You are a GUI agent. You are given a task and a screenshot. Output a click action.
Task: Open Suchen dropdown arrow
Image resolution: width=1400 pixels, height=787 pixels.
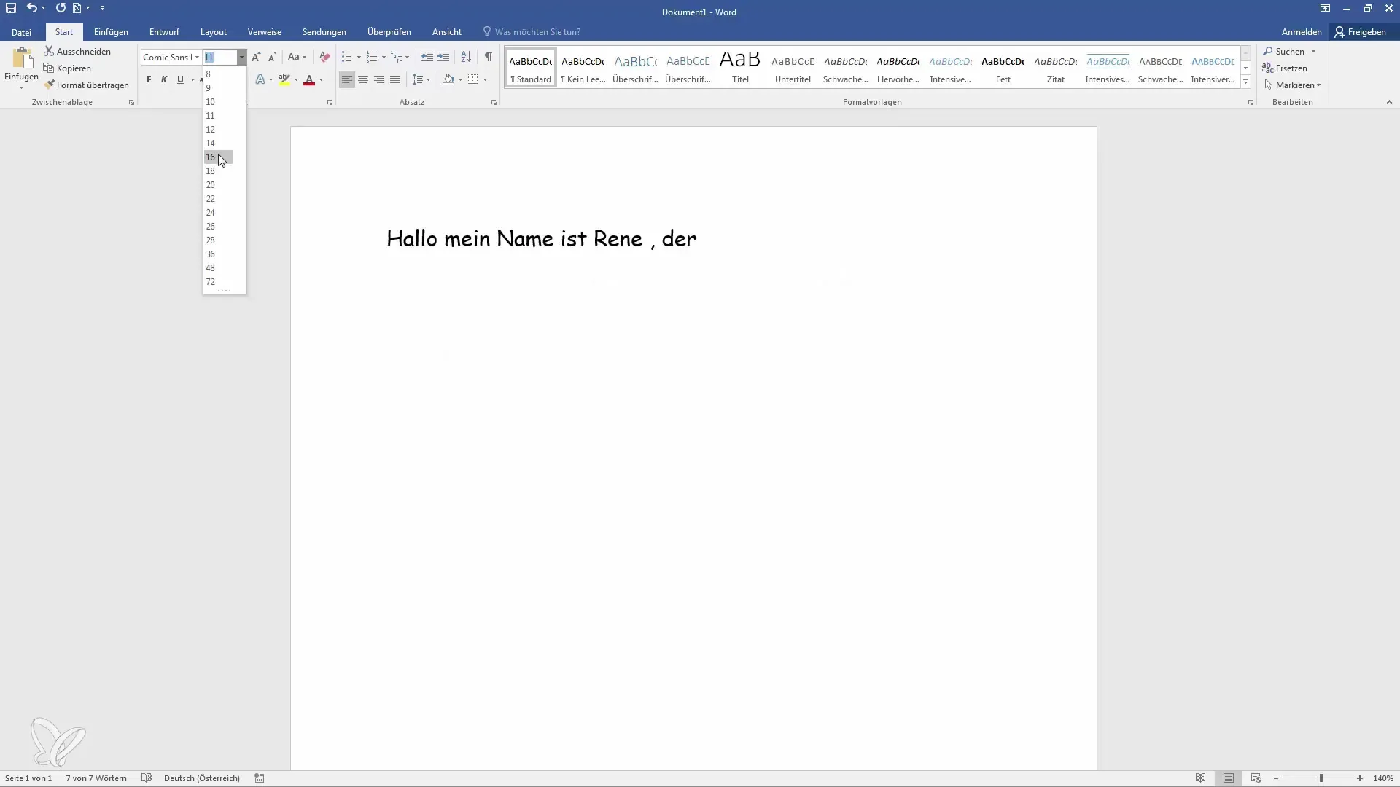(1313, 51)
